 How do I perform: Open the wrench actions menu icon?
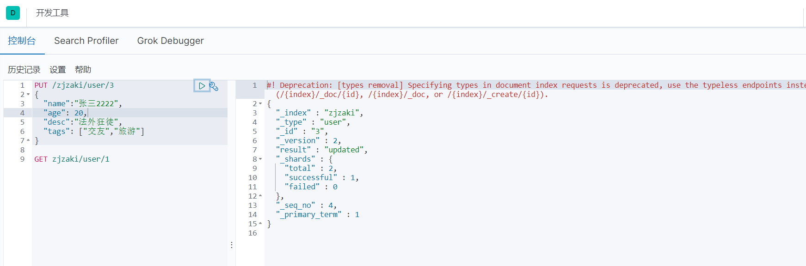[x=214, y=86]
